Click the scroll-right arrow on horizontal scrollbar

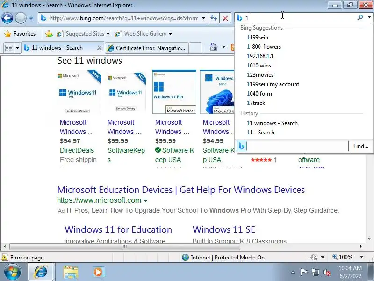(x=361, y=246)
